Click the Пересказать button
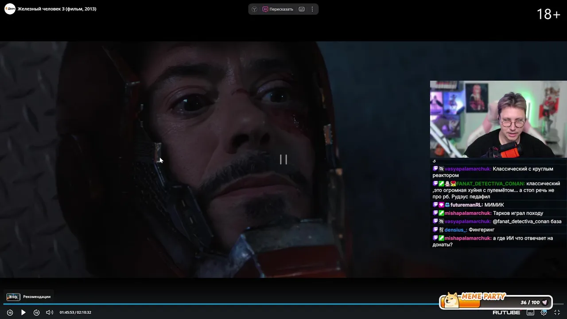Image resolution: width=567 pixels, height=319 pixels. (x=278, y=9)
